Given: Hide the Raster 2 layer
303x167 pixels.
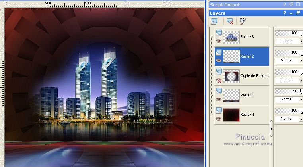Looking at the screenshot, I should point(218,60).
